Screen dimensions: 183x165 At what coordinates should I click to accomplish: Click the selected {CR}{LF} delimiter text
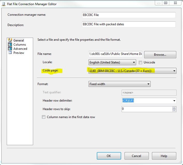click(x=128, y=101)
